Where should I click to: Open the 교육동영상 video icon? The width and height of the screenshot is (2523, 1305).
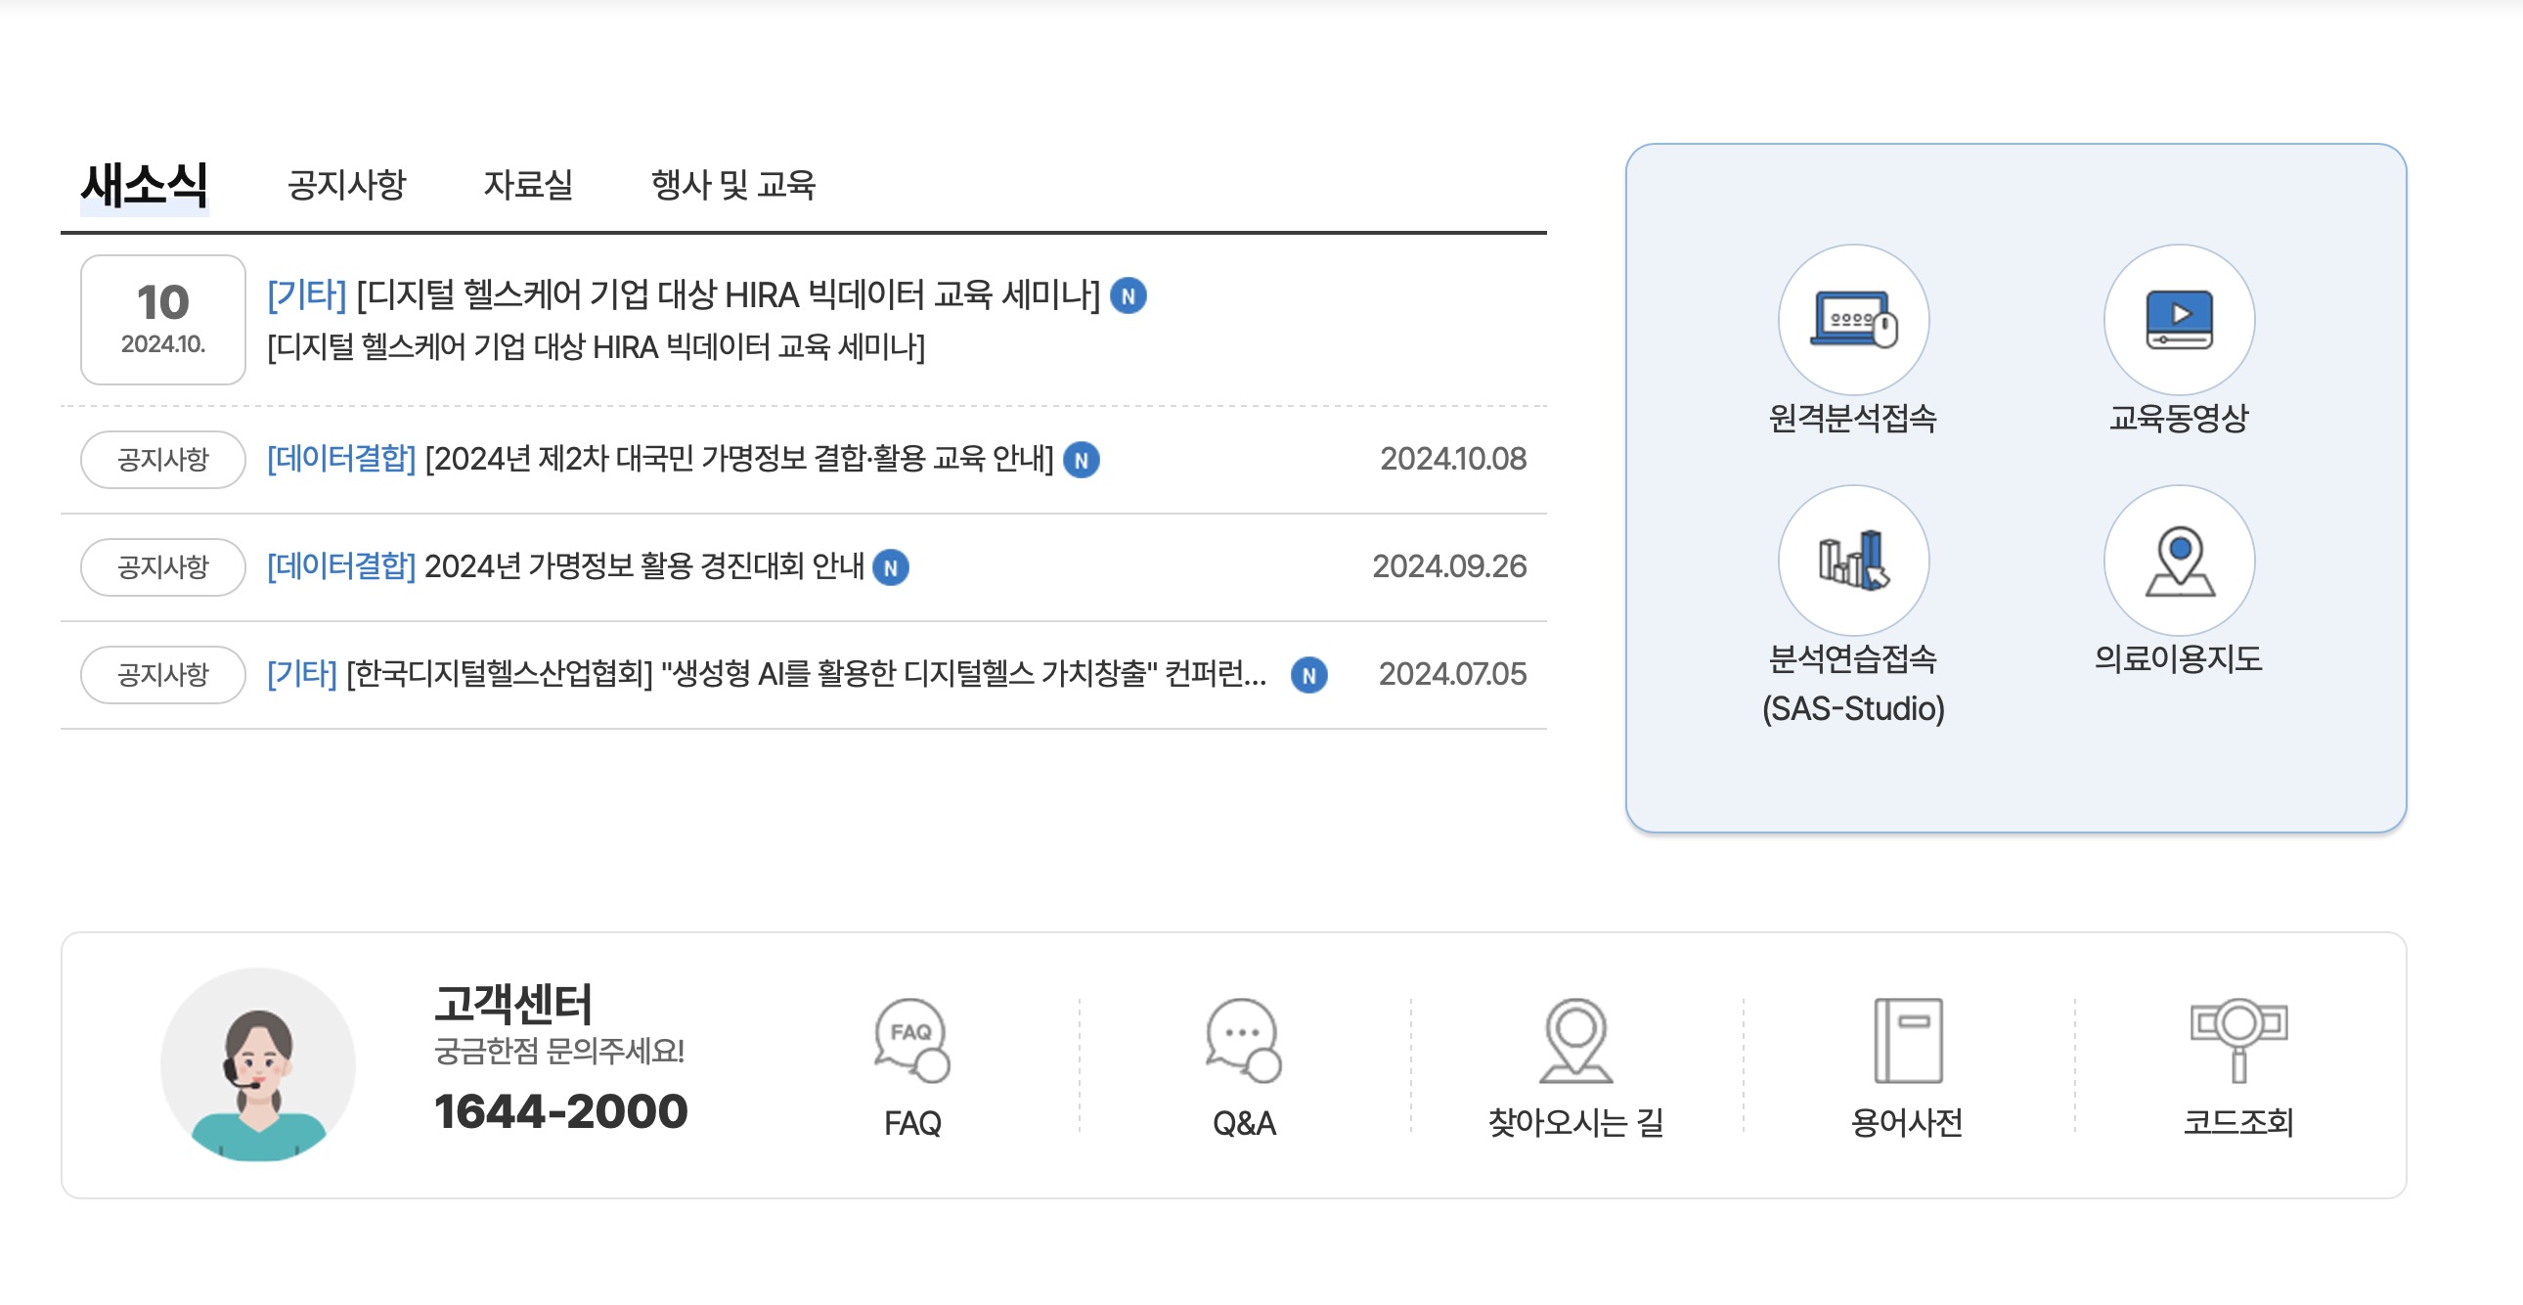click(x=2177, y=320)
